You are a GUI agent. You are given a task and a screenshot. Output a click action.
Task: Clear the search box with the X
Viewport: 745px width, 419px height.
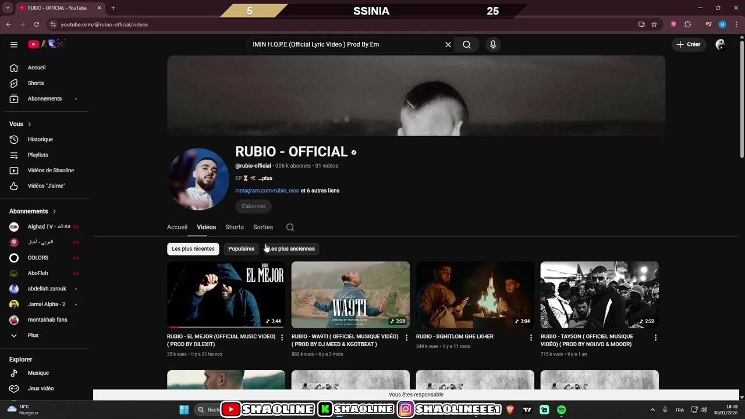click(x=448, y=44)
